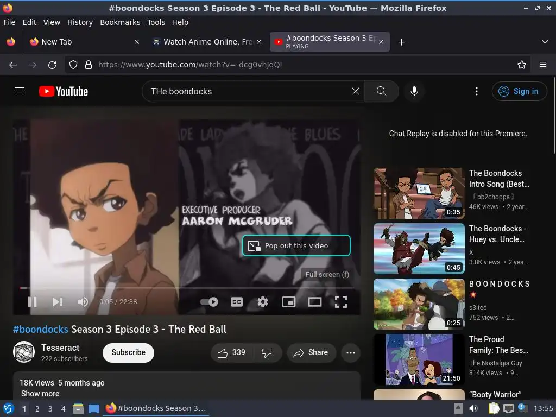
Task: Open YouTube settings three-dot menu
Action: [x=477, y=91]
